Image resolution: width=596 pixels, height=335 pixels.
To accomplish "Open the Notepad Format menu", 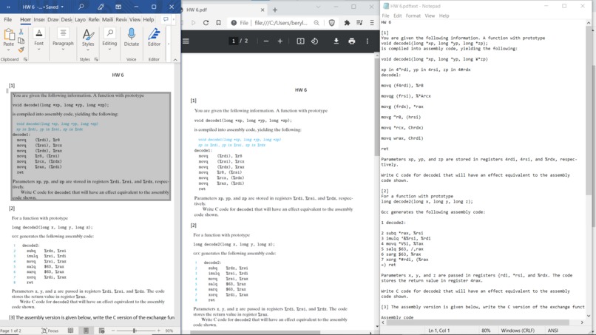I will pos(413,16).
